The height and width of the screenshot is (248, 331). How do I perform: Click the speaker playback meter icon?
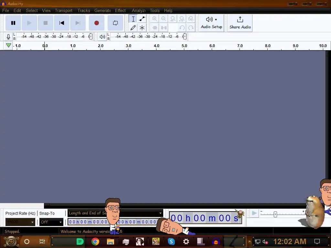click(x=102, y=37)
